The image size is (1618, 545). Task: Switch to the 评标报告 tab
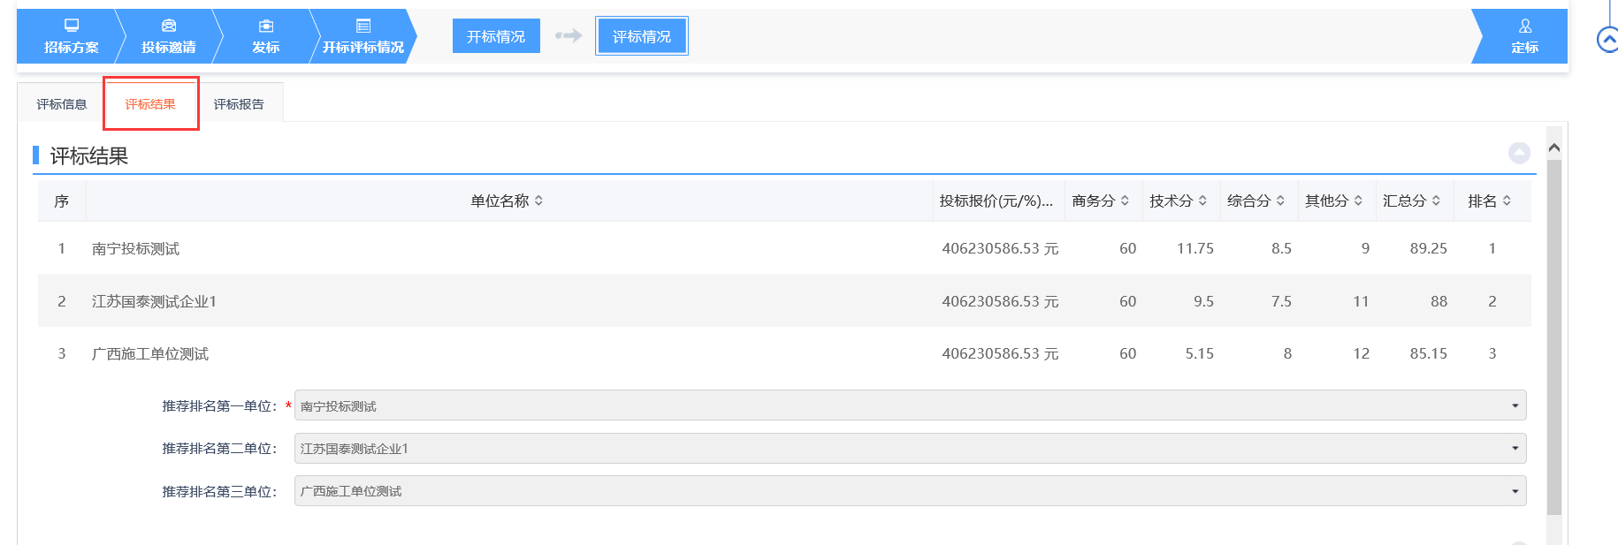(239, 104)
